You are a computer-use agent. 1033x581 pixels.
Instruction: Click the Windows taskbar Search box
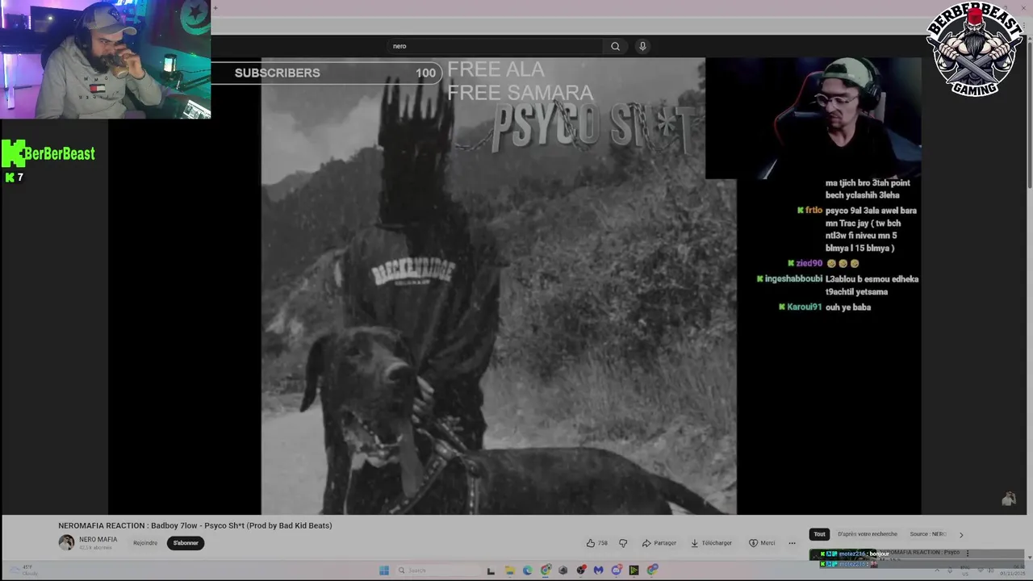[x=437, y=571]
